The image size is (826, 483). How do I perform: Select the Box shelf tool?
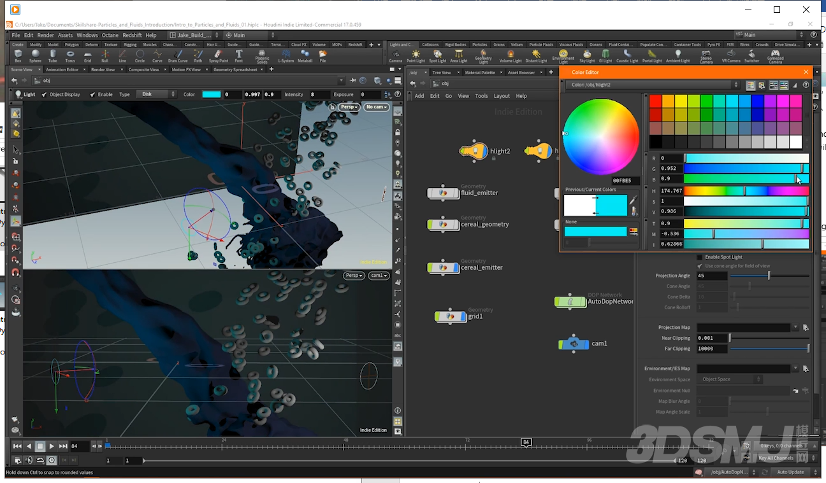point(18,56)
